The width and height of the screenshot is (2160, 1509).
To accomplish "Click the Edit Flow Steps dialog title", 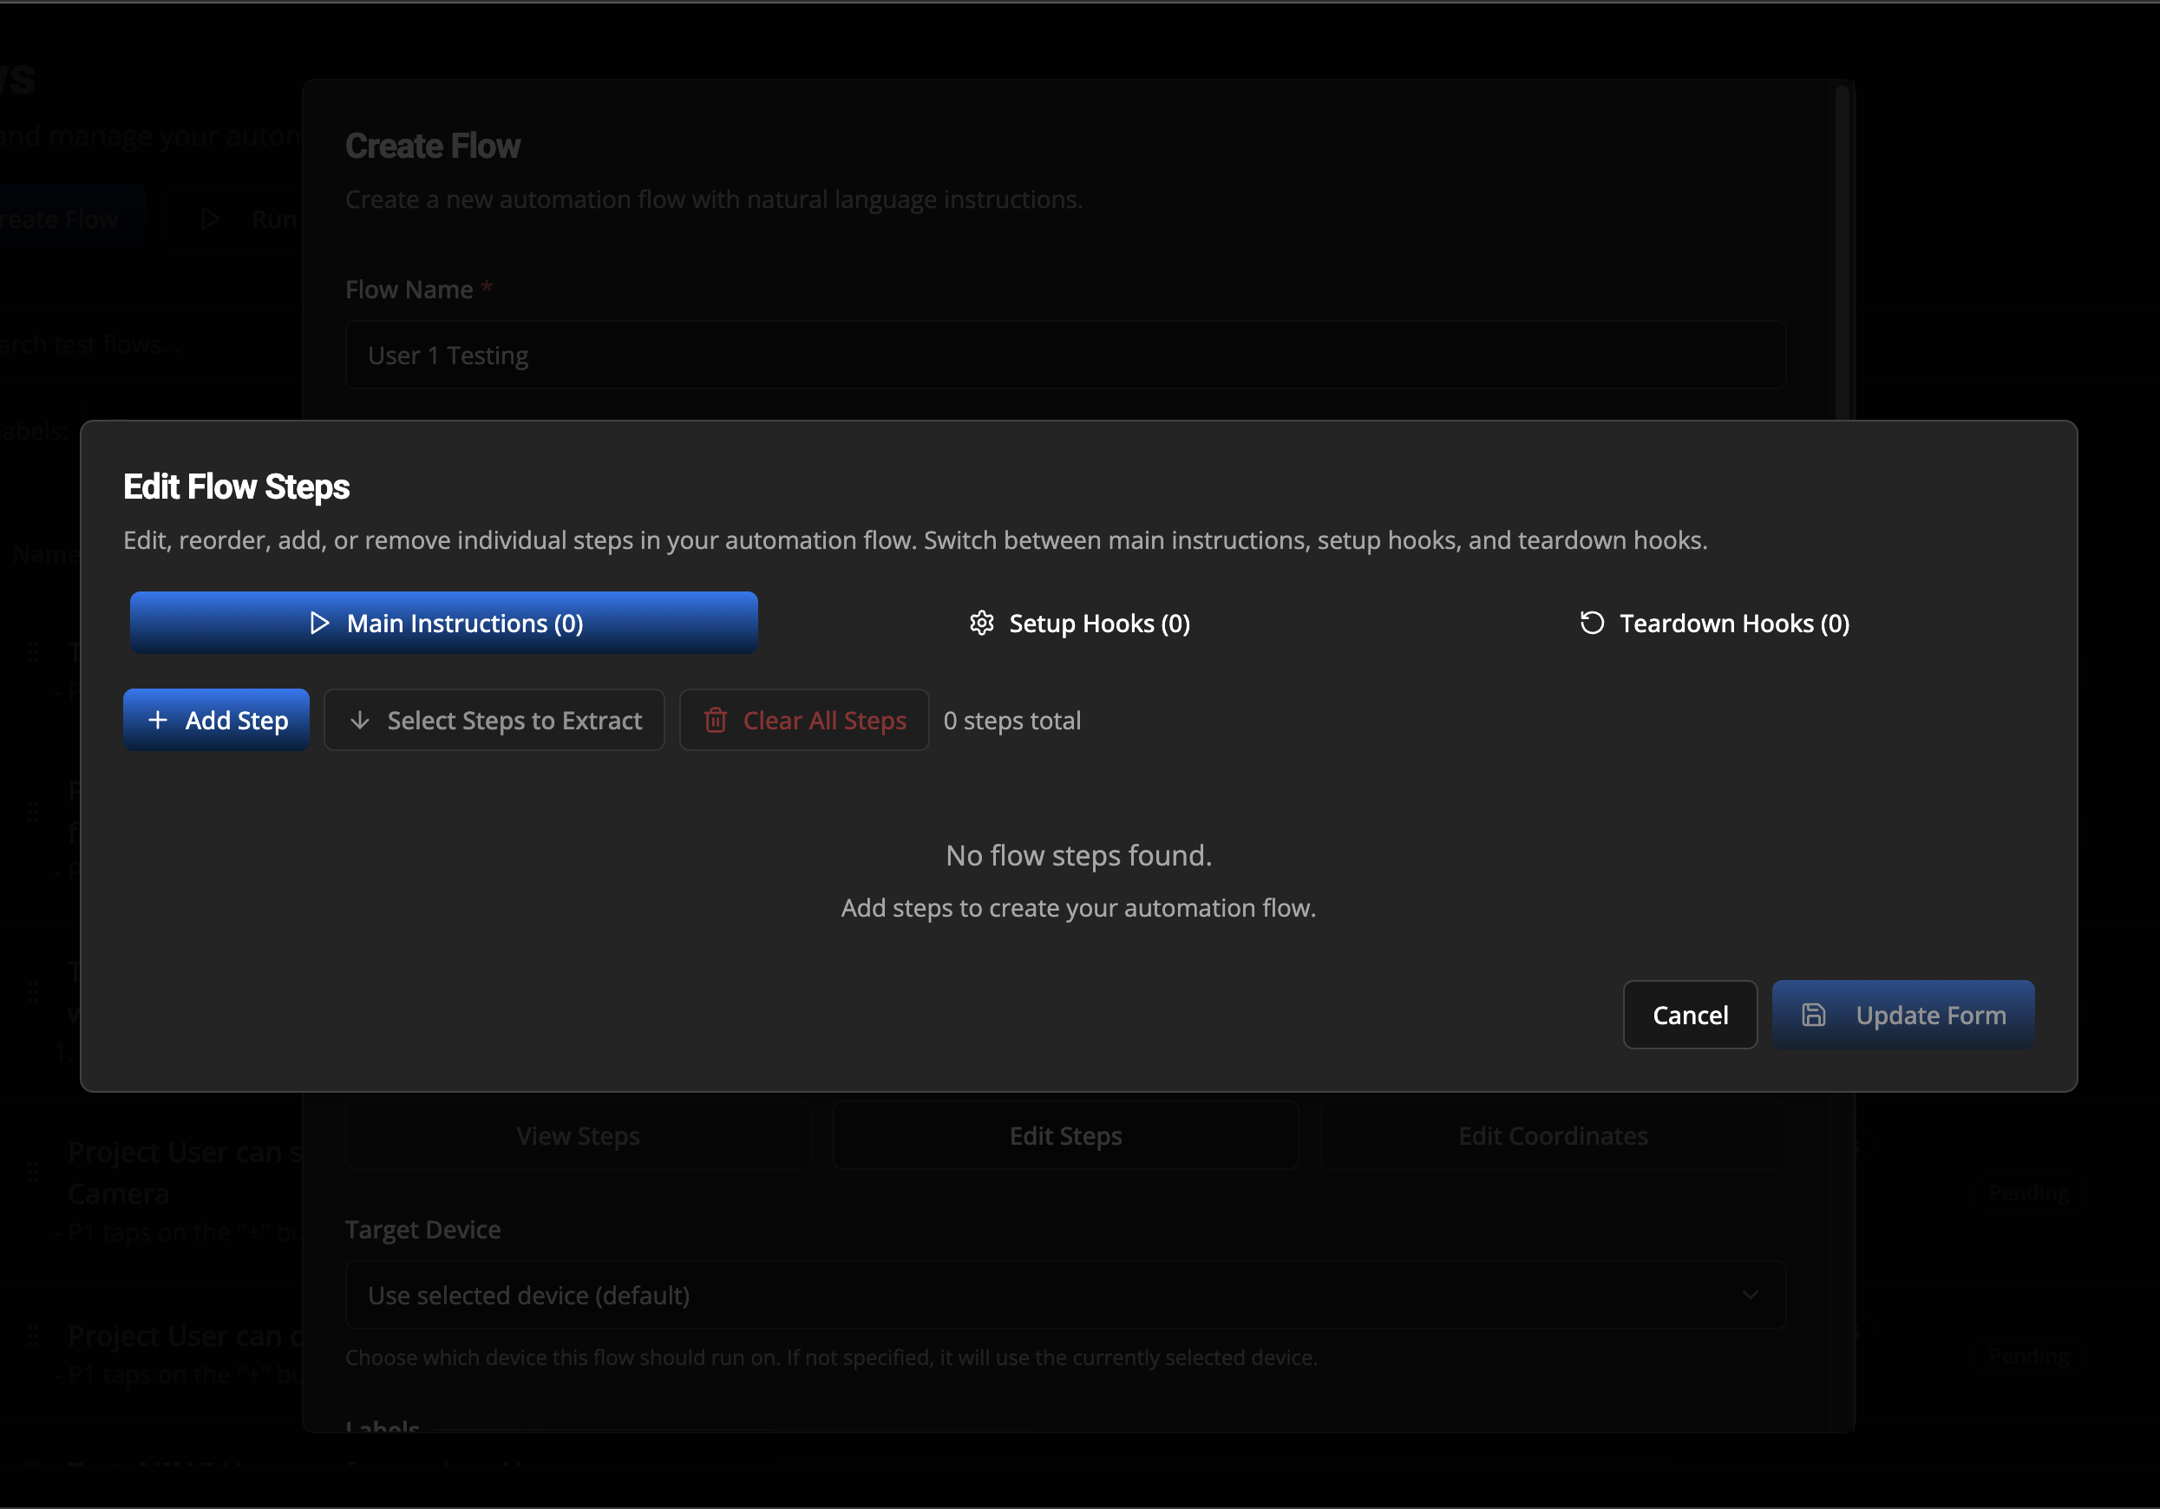I will (236, 487).
